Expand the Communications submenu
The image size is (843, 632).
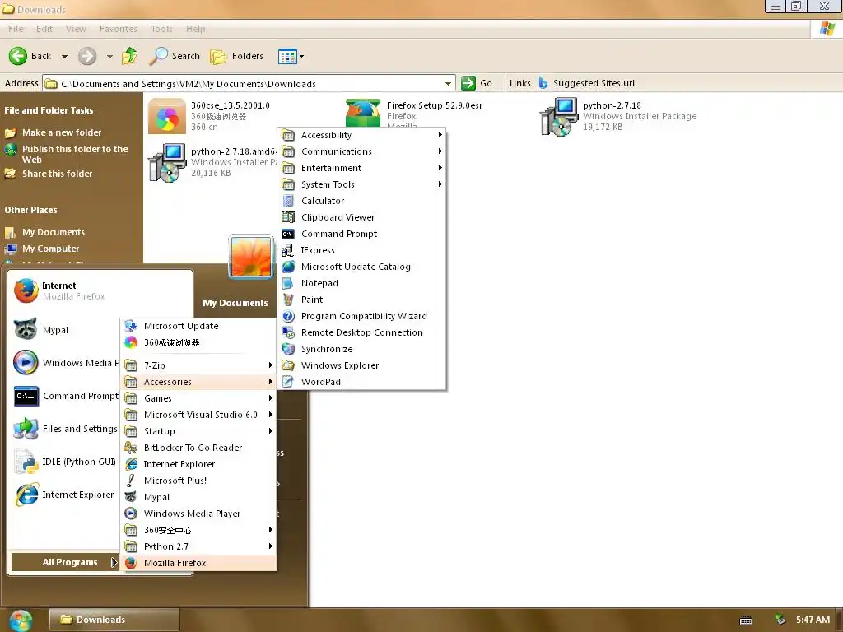tap(361, 151)
